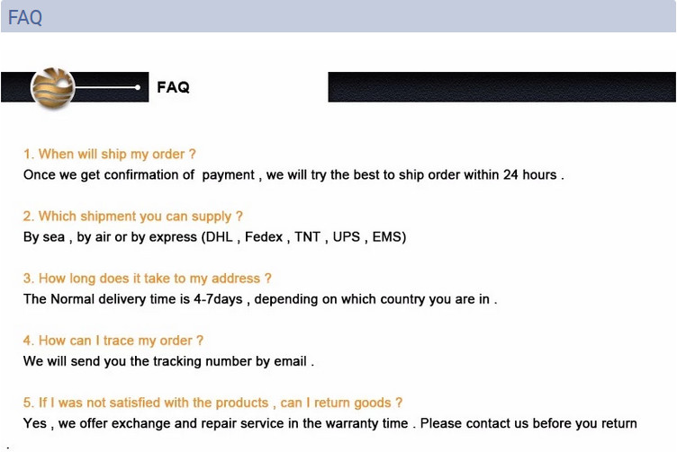Image resolution: width=677 pixels, height=452 pixels.
Task: Click the TNT carrier text
Action: pyautogui.click(x=308, y=237)
